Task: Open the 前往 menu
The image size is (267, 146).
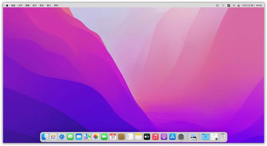Action: (42, 5)
